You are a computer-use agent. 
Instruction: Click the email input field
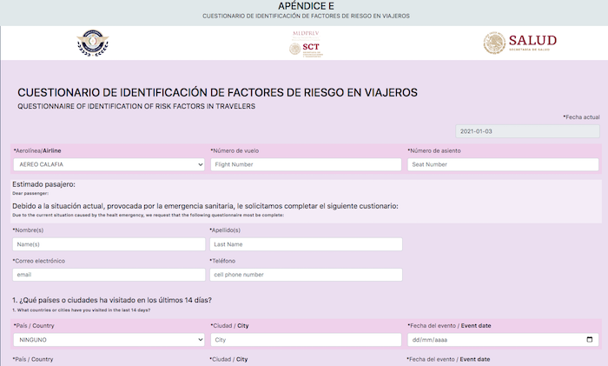109,275
